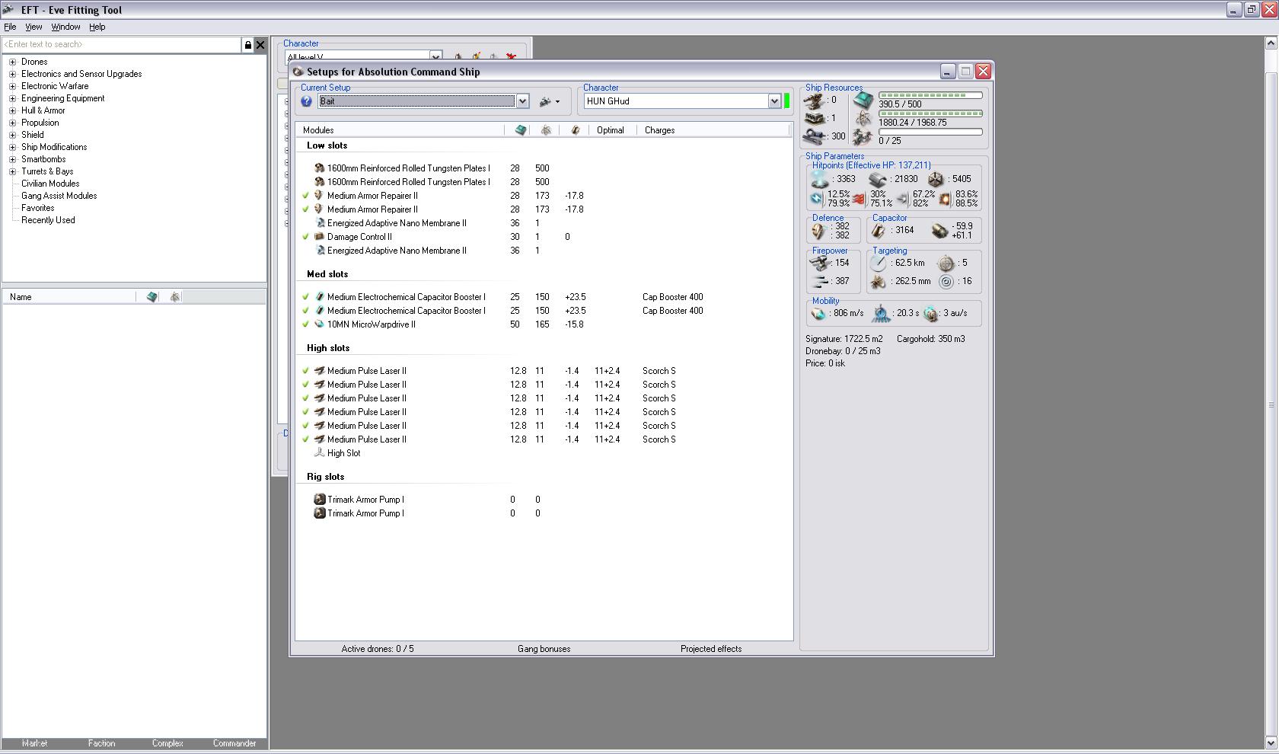This screenshot has width=1279, height=754.
Task: Click the armor hitpoints icon showing 21830
Action: point(878,179)
